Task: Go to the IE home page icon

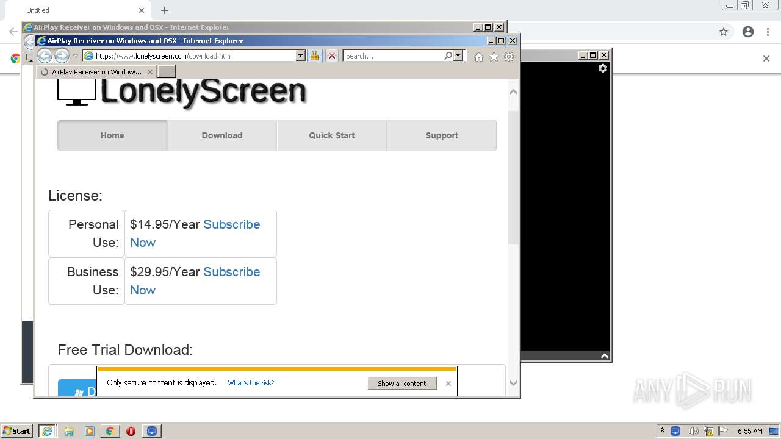Action: 479,57
